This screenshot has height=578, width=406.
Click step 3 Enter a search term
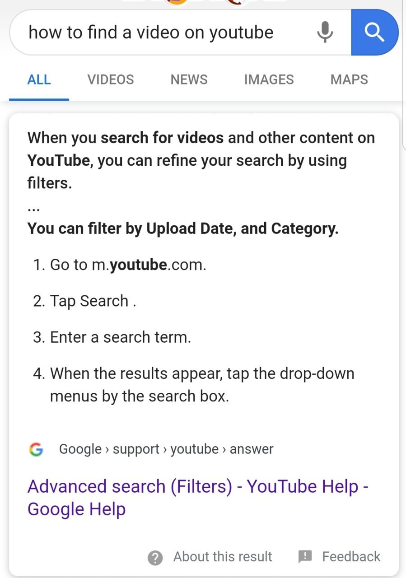coord(112,337)
